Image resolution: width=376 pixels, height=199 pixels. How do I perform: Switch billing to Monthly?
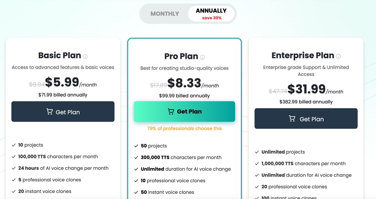[165, 14]
